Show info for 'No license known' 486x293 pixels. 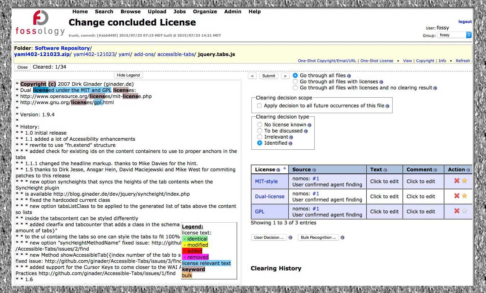[309, 125]
